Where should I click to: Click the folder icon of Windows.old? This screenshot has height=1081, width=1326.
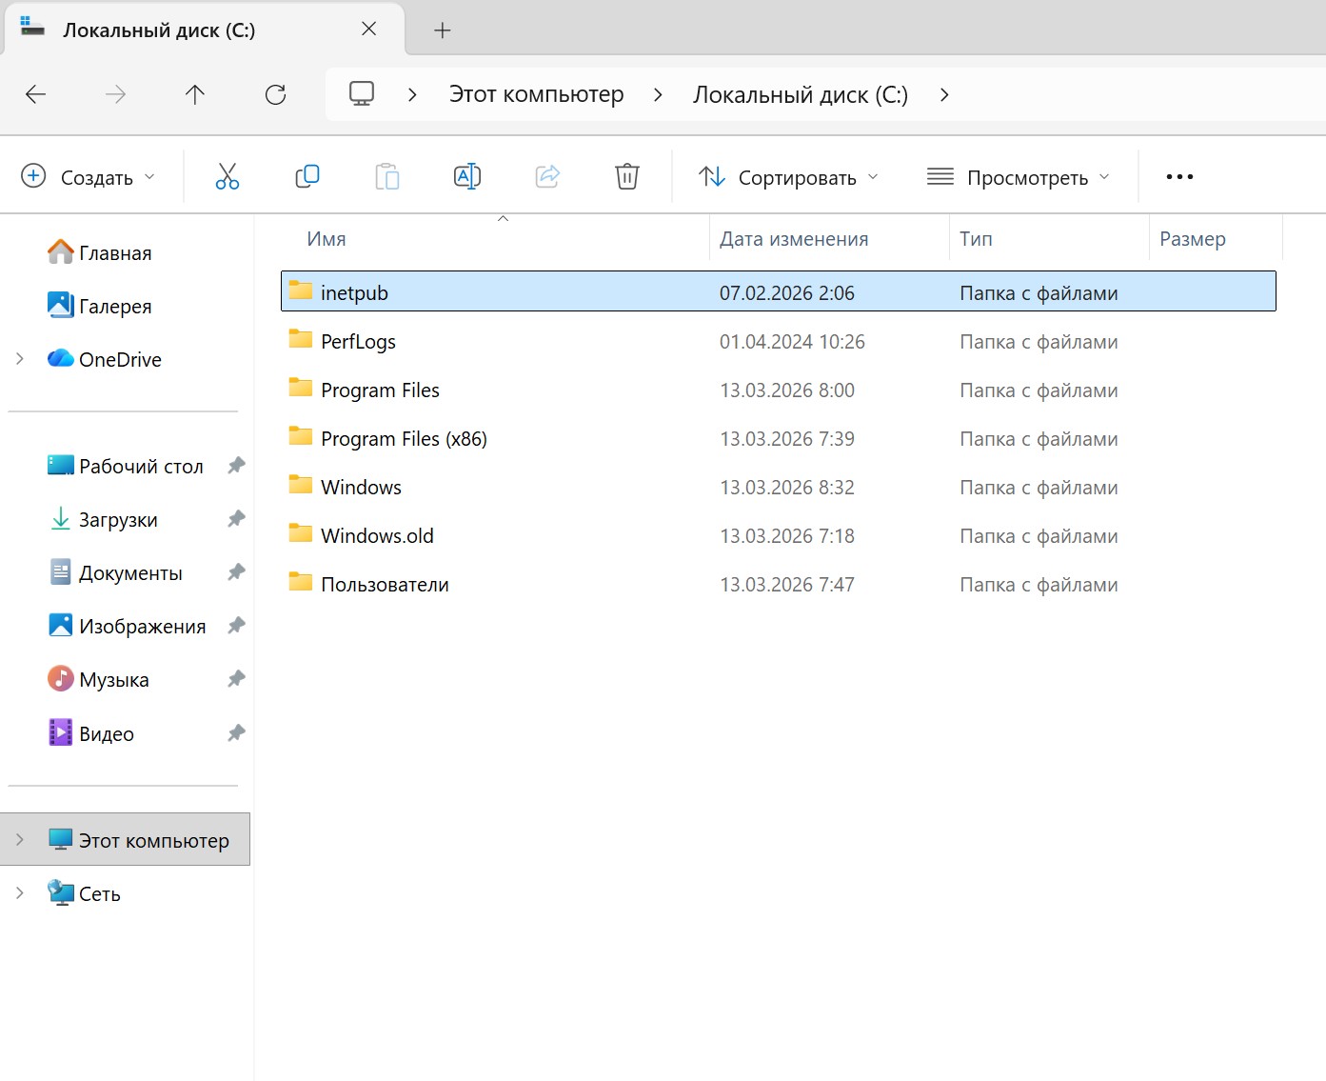pyautogui.click(x=301, y=533)
